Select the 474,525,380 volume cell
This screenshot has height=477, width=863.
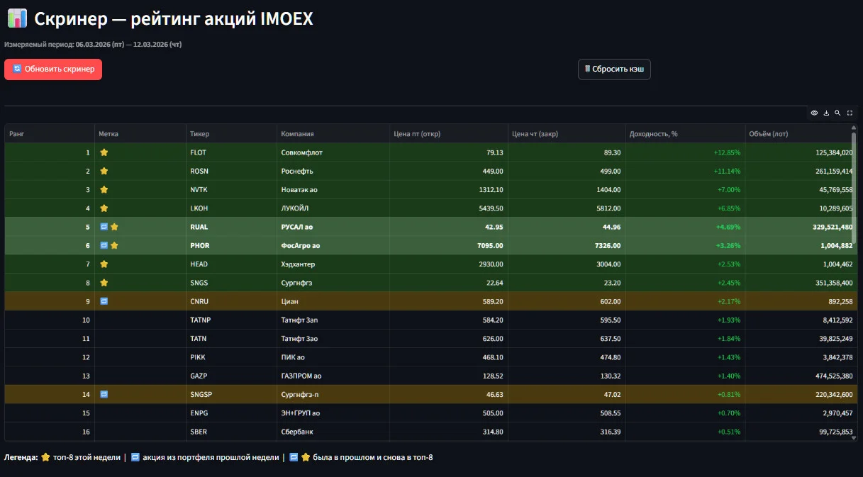[801, 376]
